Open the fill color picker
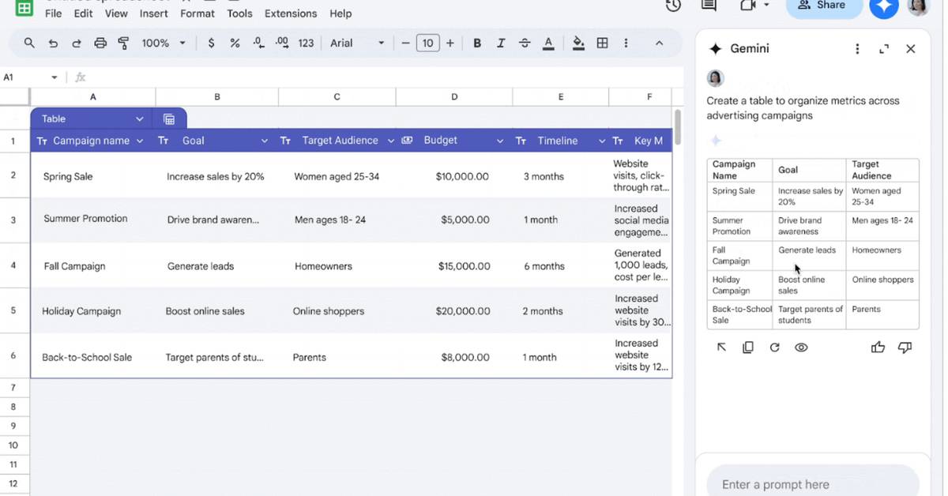The width and height of the screenshot is (948, 496). tap(578, 43)
